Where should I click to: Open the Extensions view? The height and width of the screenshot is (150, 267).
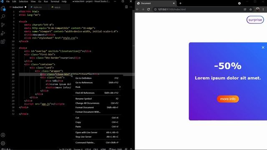(x=3, y=42)
